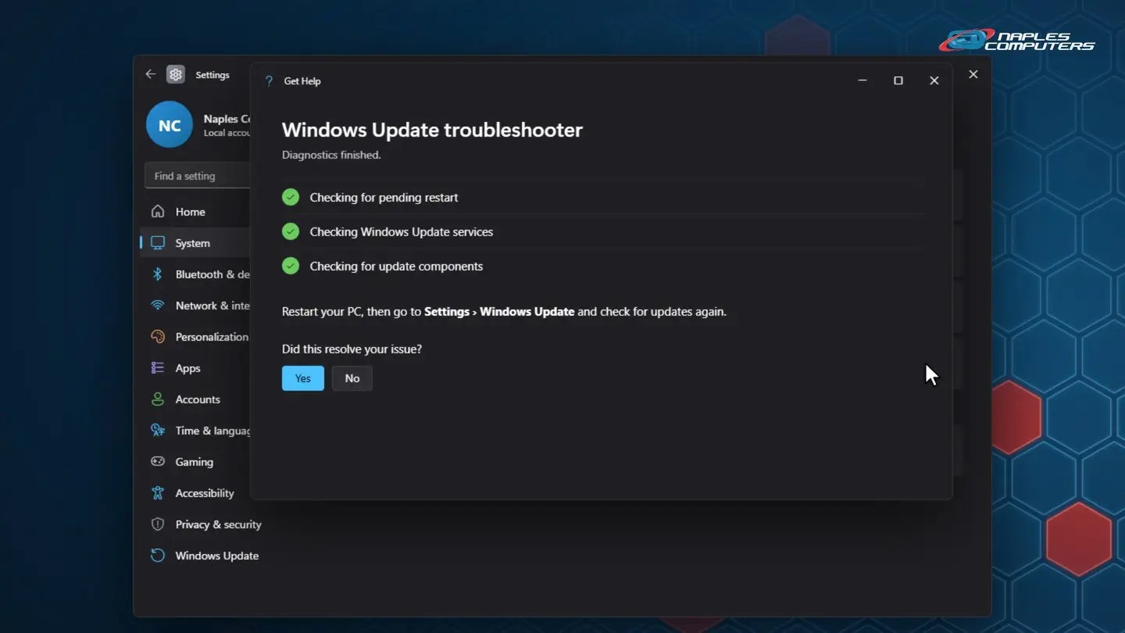
Task: Click the Bluetooth icon in sidebar
Action: click(x=158, y=274)
